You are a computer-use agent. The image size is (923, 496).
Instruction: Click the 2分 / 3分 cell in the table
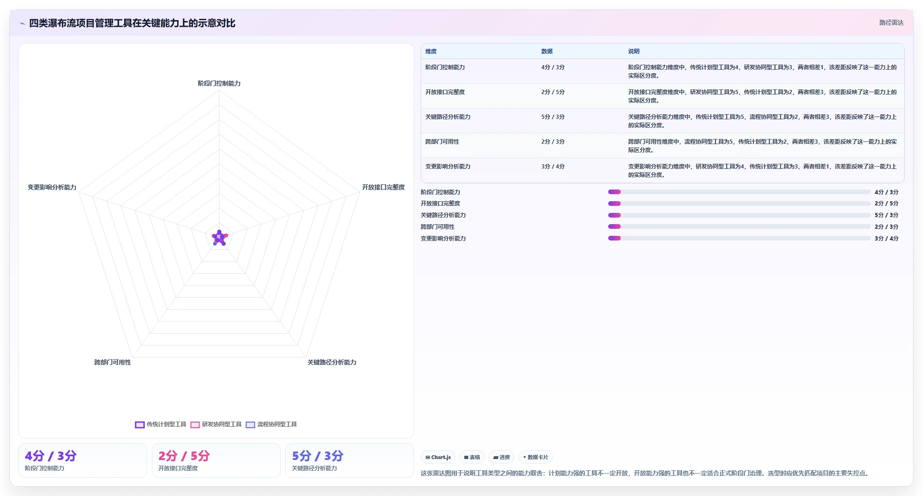coord(553,142)
